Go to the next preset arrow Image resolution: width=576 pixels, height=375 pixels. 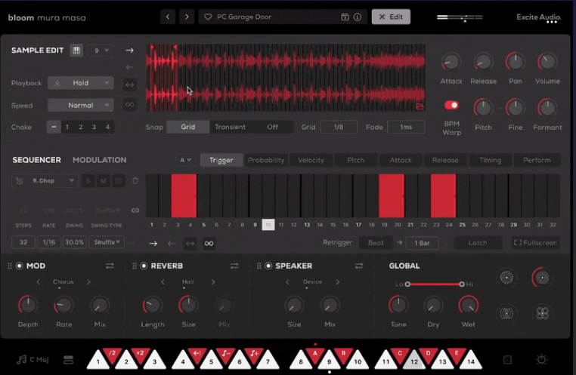187,17
